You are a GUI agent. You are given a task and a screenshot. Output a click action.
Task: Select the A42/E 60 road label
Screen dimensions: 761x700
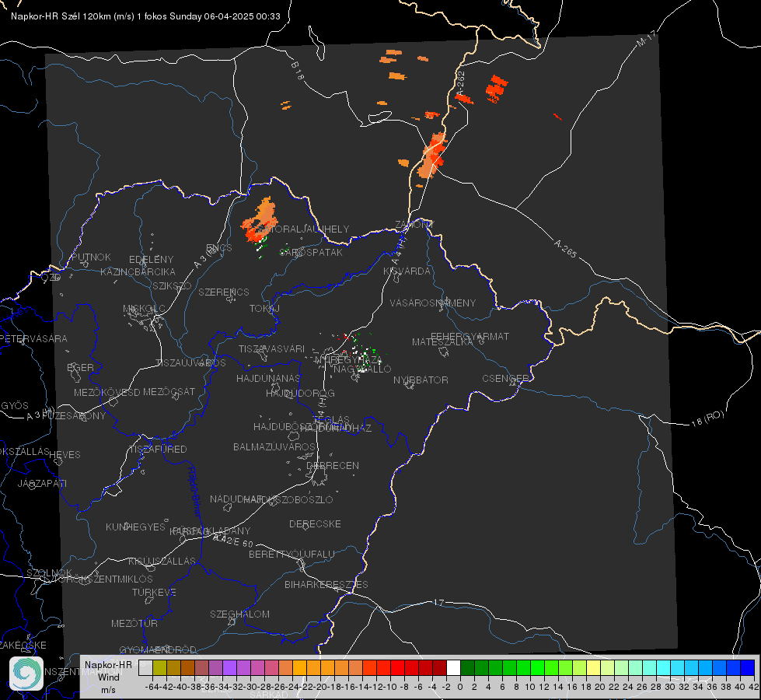pyautogui.click(x=233, y=541)
